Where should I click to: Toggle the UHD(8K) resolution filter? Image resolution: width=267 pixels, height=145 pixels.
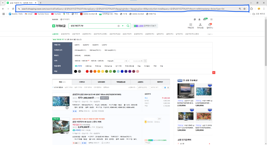87,55
